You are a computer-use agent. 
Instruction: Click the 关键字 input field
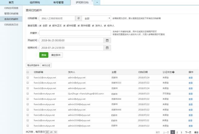75,33
